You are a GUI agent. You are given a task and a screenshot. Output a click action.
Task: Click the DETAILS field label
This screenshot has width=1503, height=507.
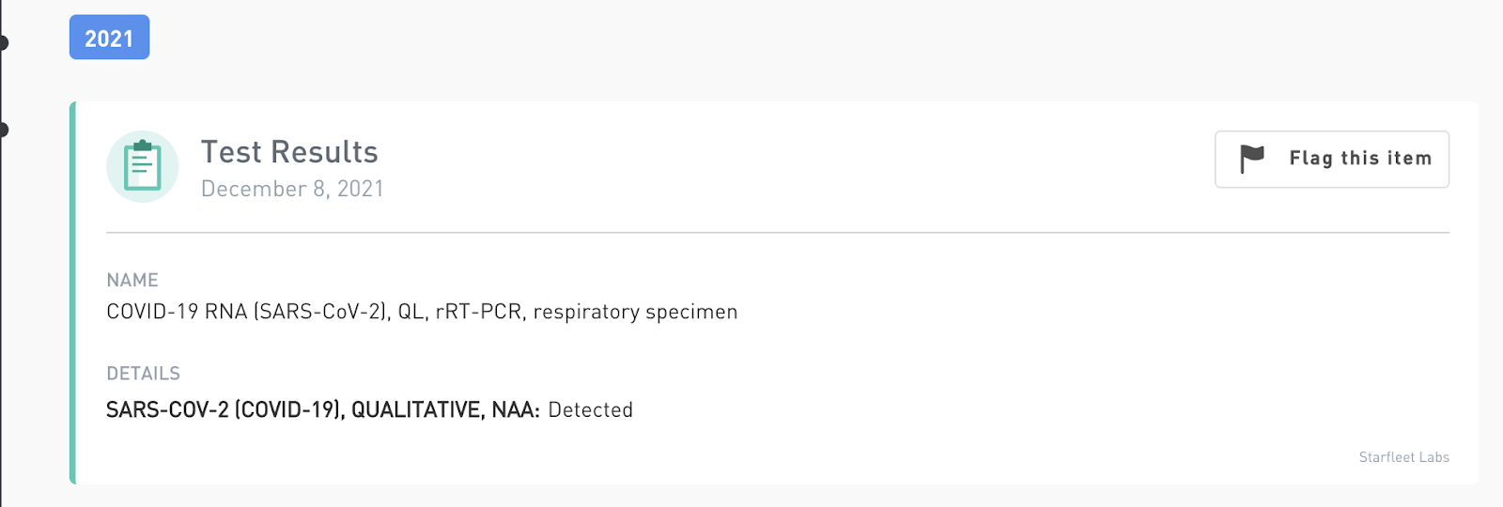[x=143, y=374]
